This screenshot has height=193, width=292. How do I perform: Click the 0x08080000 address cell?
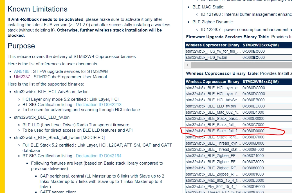253,168
